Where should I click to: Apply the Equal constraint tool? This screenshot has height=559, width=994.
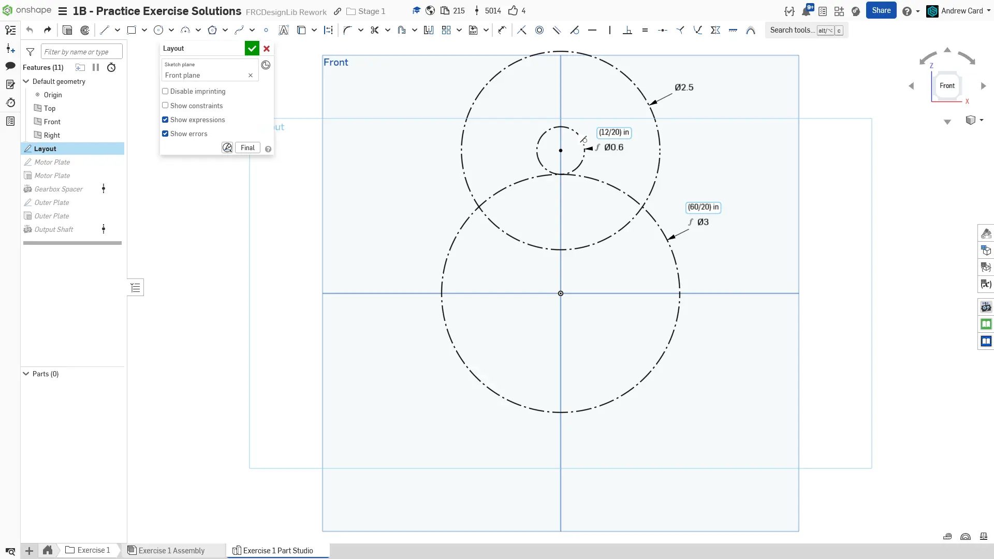point(645,30)
